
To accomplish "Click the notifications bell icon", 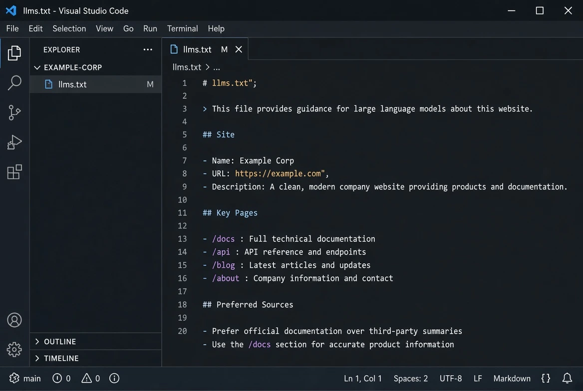I will tap(567, 379).
